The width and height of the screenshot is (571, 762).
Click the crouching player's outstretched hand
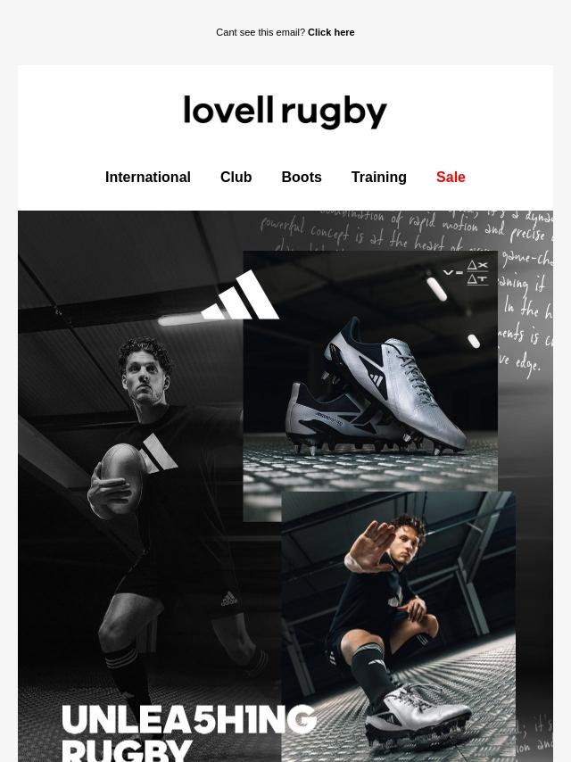pyautogui.click(x=370, y=546)
